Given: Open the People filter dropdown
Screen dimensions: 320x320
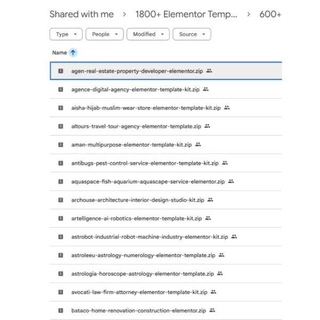Looking at the screenshot, I should (x=105, y=34).
